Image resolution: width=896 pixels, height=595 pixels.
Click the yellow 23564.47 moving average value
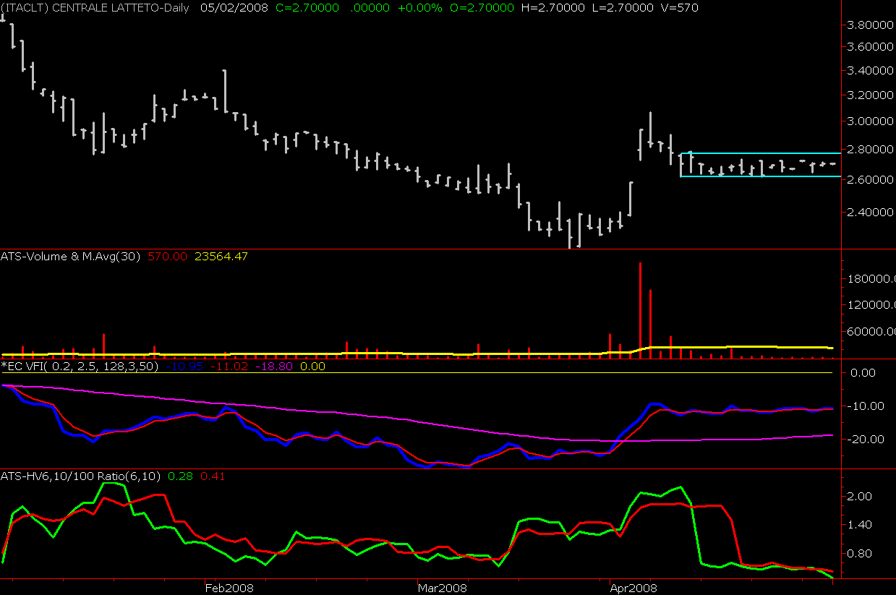coord(223,256)
